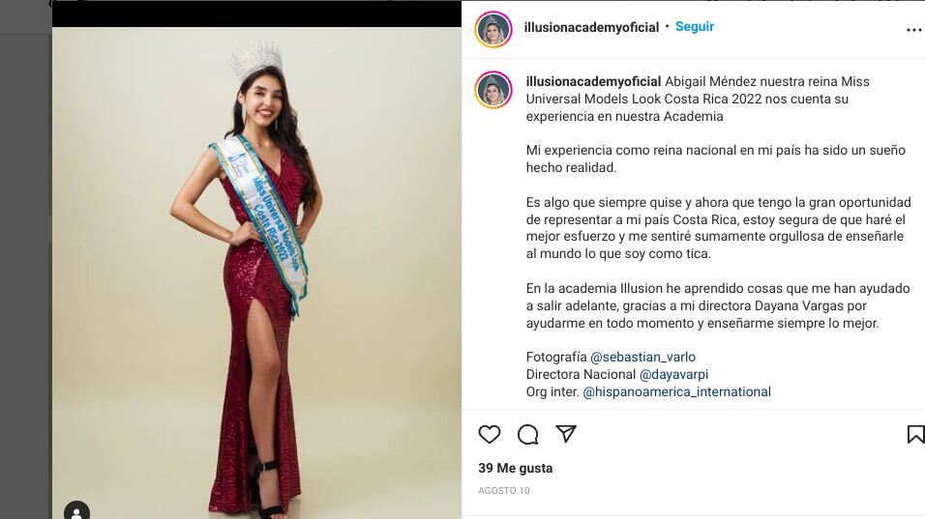Save the post with the bookmark icon
The width and height of the screenshot is (925, 519).
914,435
